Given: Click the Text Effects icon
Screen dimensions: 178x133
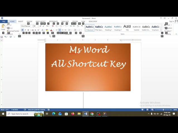Looking at the screenshot, I should pos(43,30).
